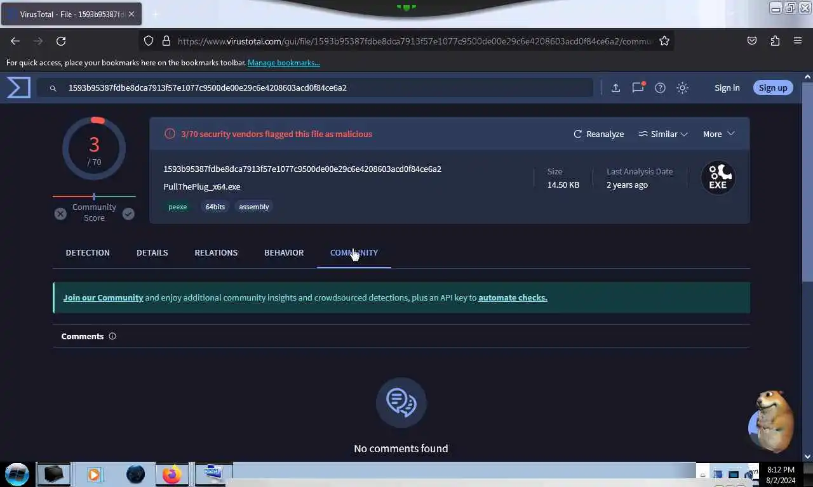Click the malicious alert warning icon

click(x=170, y=134)
